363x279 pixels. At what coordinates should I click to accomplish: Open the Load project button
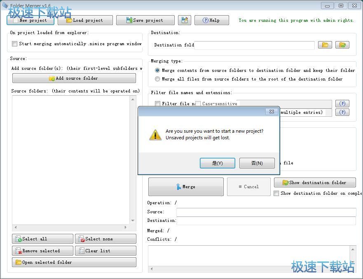click(85, 20)
